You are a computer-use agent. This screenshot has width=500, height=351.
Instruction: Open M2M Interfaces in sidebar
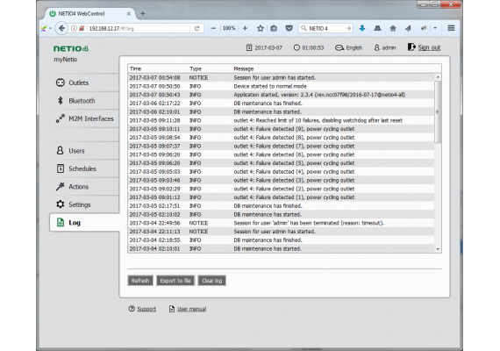point(84,118)
